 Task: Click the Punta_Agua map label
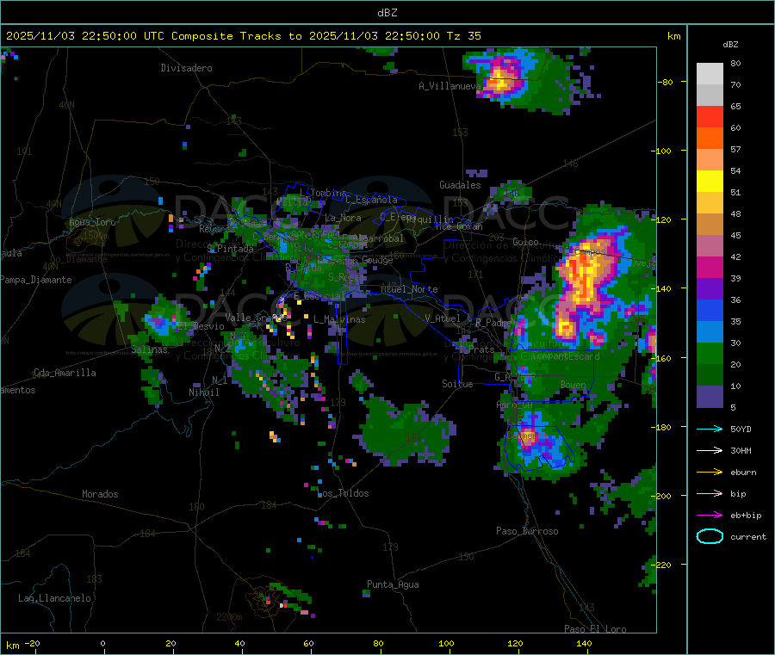(393, 584)
